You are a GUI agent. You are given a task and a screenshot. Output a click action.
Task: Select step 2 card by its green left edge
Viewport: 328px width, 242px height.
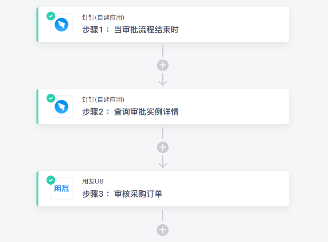38,107
